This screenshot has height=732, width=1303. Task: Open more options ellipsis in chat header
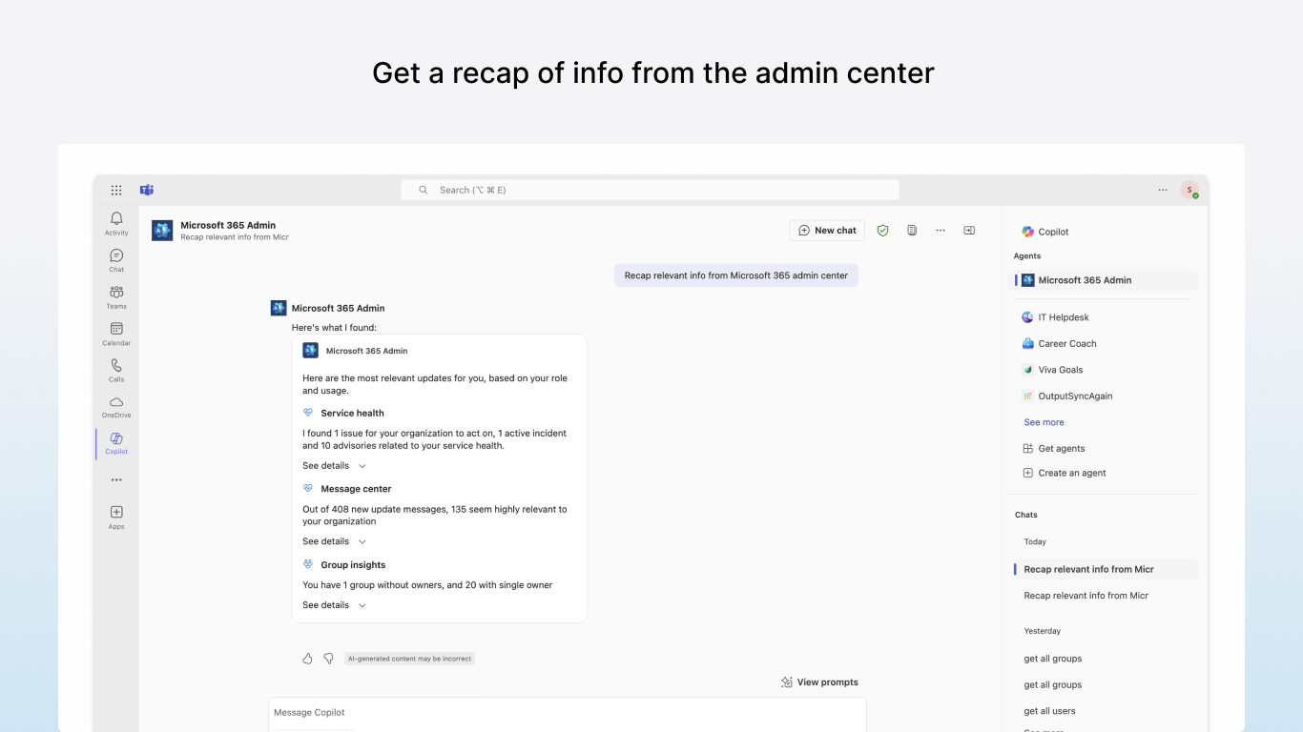pyautogui.click(x=941, y=231)
